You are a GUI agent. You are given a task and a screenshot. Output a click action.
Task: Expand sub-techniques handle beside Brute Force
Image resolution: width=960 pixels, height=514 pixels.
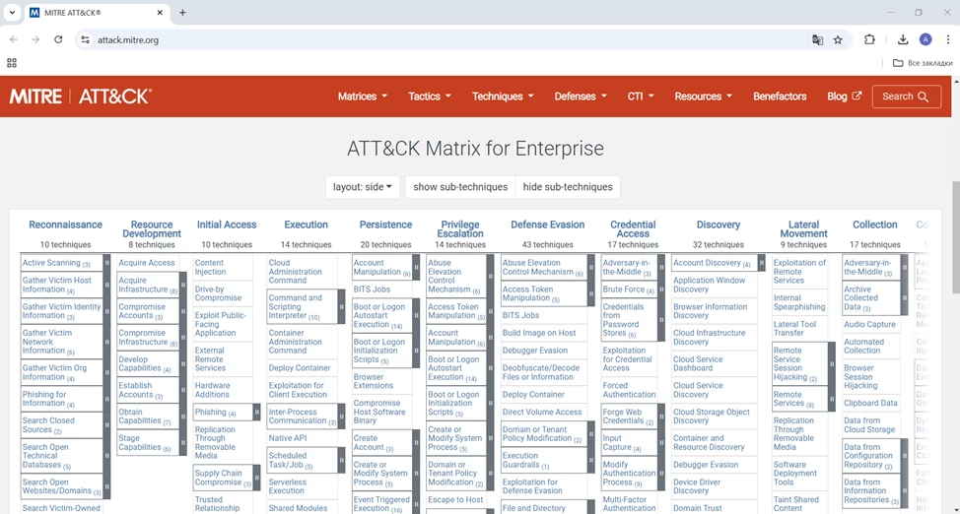[661, 289]
